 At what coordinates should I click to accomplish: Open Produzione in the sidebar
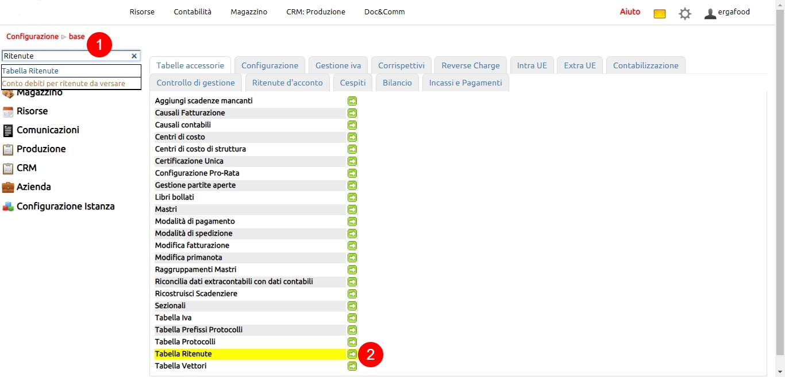click(x=41, y=149)
